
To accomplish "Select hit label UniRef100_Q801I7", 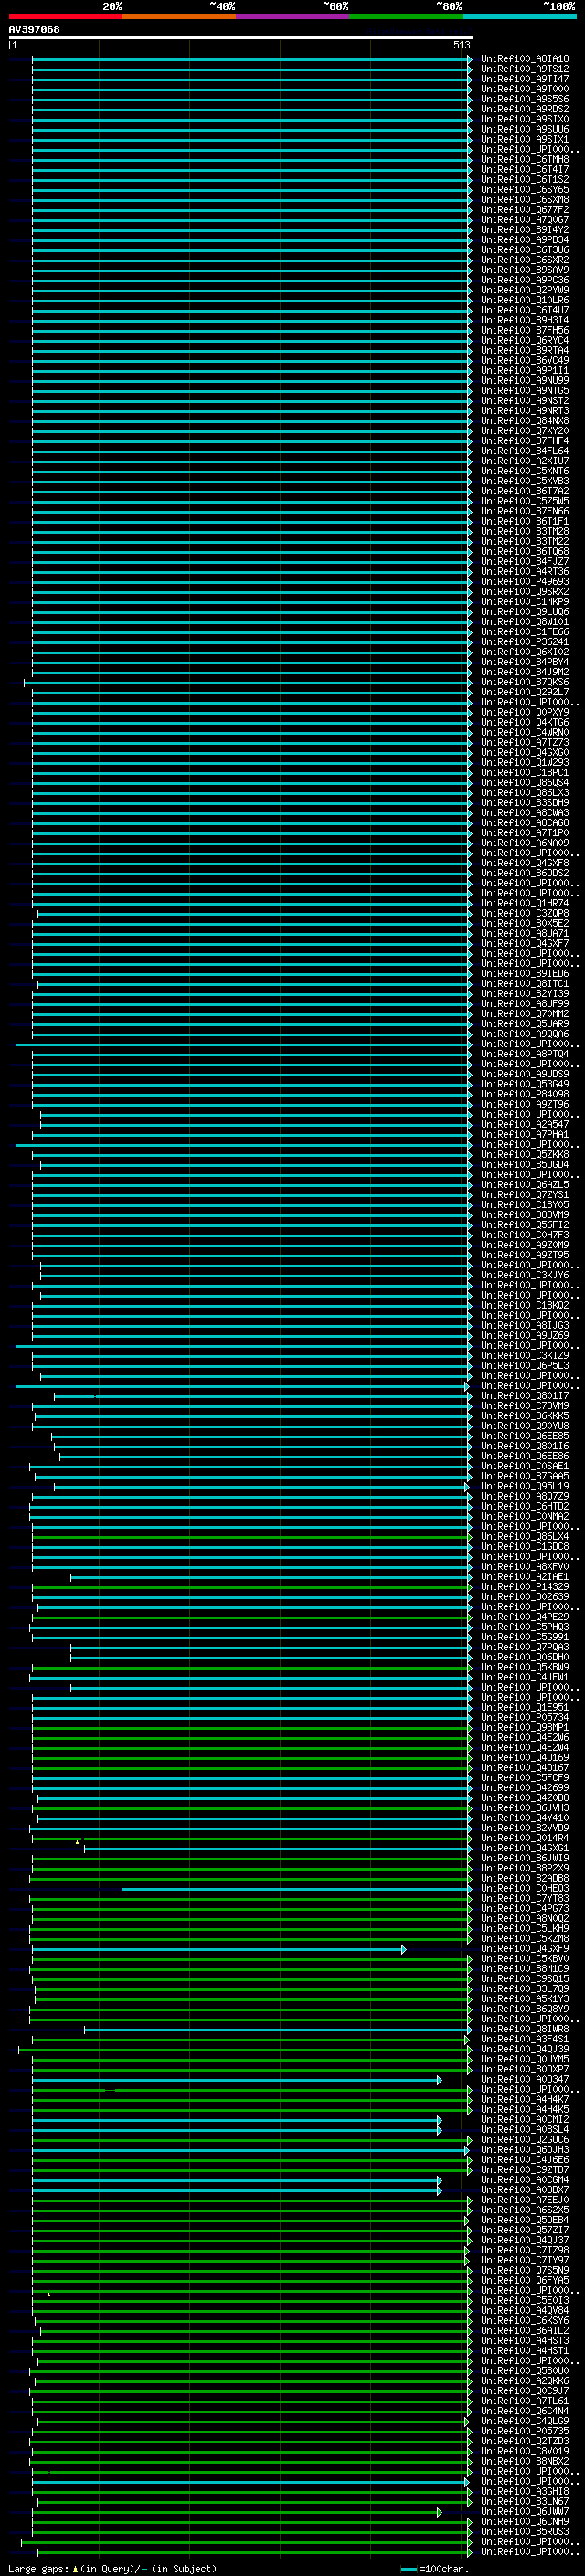I will (x=525, y=1396).
